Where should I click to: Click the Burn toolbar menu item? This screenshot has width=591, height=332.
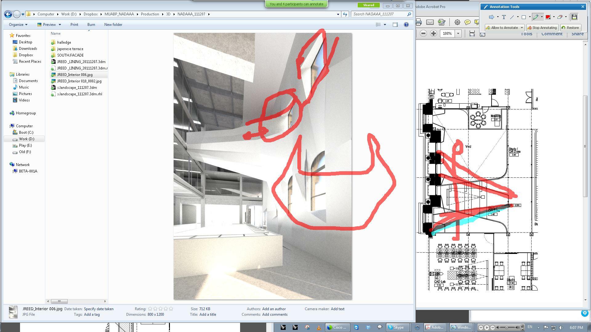pyautogui.click(x=91, y=25)
